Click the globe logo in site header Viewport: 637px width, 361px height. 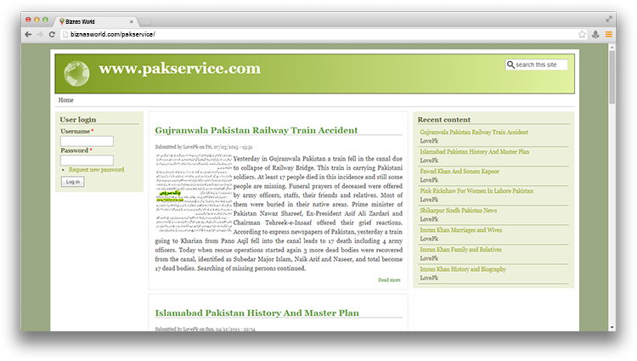(x=76, y=74)
